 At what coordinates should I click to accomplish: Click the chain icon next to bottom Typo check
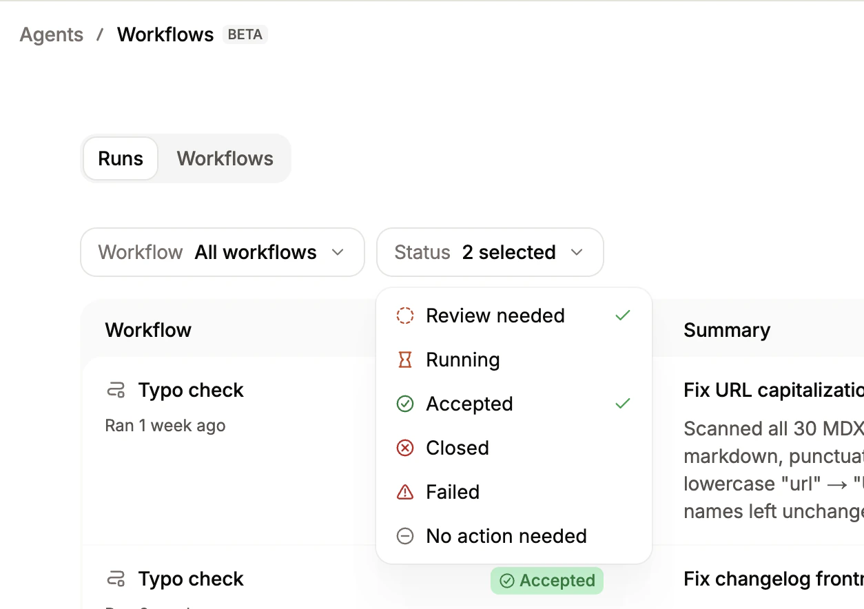(116, 579)
